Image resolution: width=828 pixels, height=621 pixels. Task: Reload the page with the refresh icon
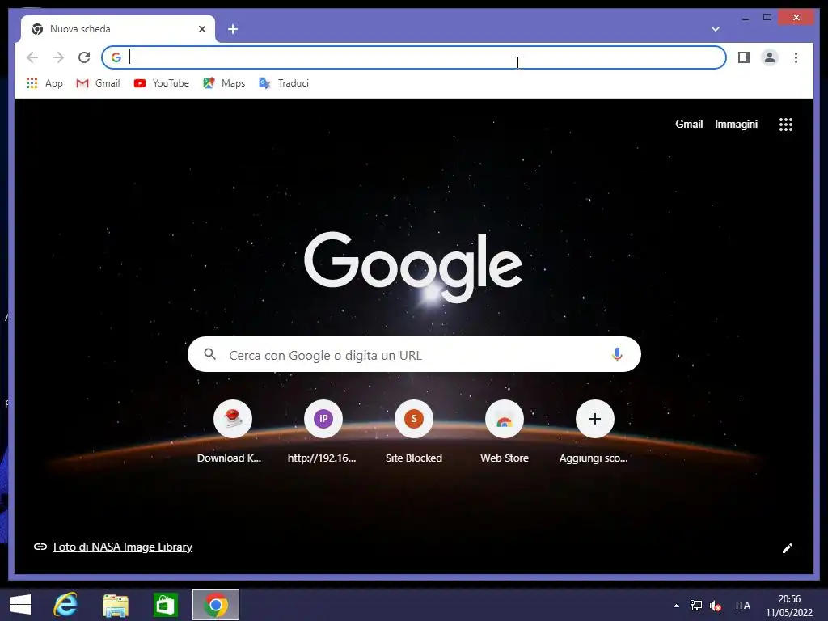coord(84,57)
